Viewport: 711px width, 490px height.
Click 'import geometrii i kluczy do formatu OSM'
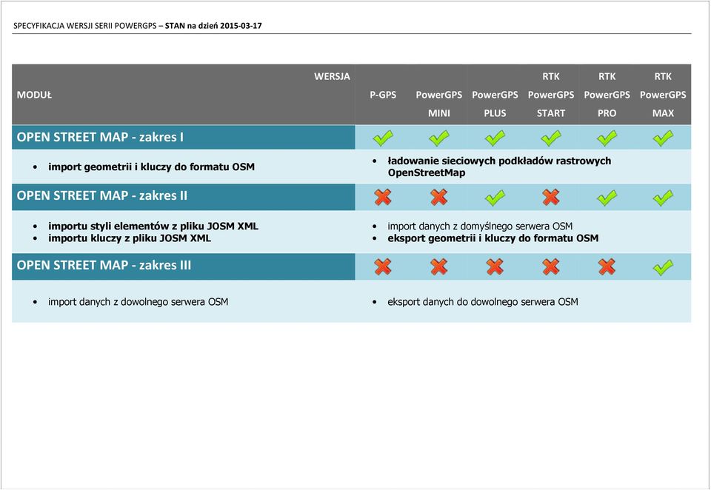151,167
